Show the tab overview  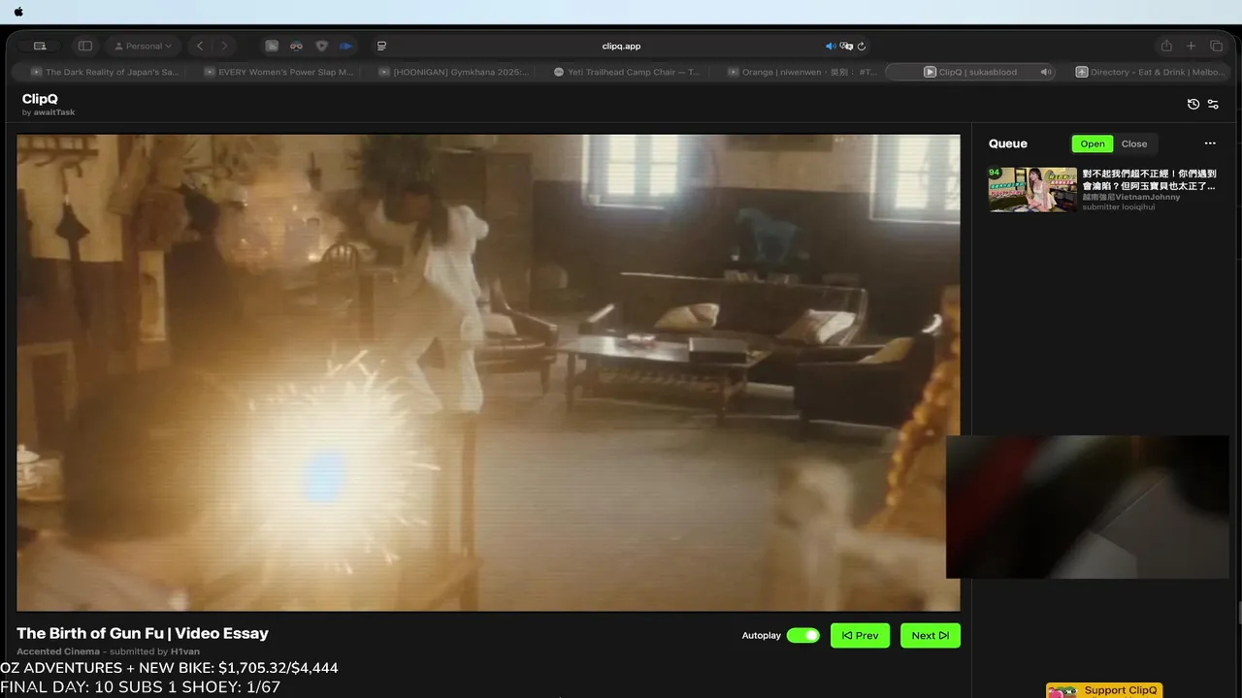point(1216,46)
